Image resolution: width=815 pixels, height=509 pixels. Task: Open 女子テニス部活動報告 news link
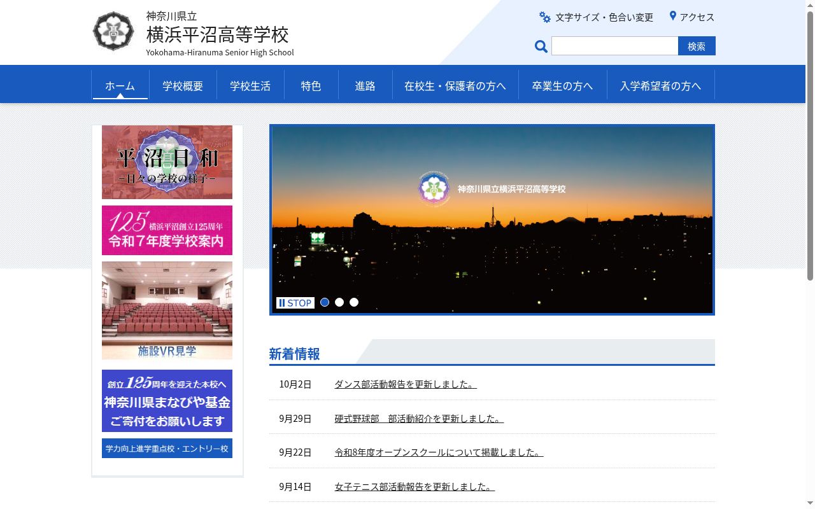pos(415,487)
